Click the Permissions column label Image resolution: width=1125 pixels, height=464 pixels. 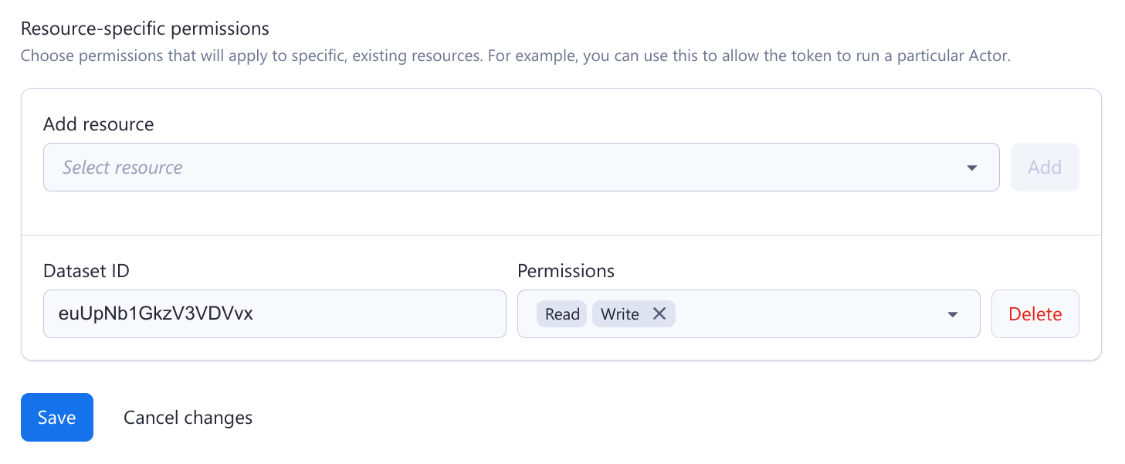point(566,270)
